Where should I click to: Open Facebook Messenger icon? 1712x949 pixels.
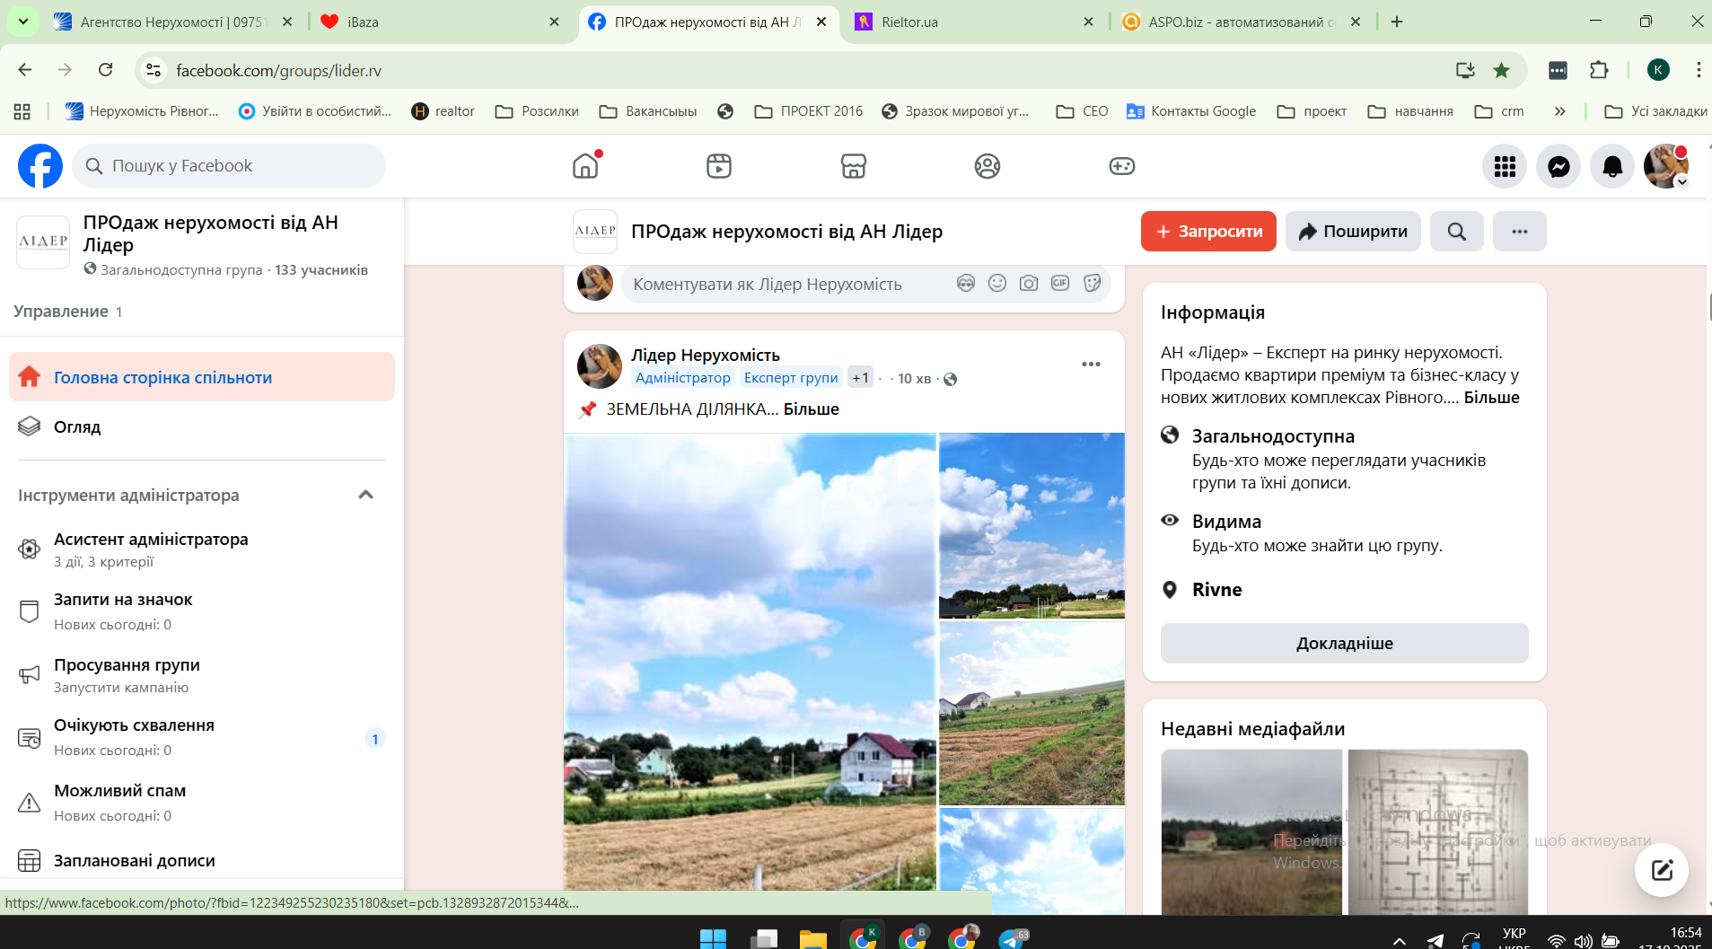coord(1558,166)
